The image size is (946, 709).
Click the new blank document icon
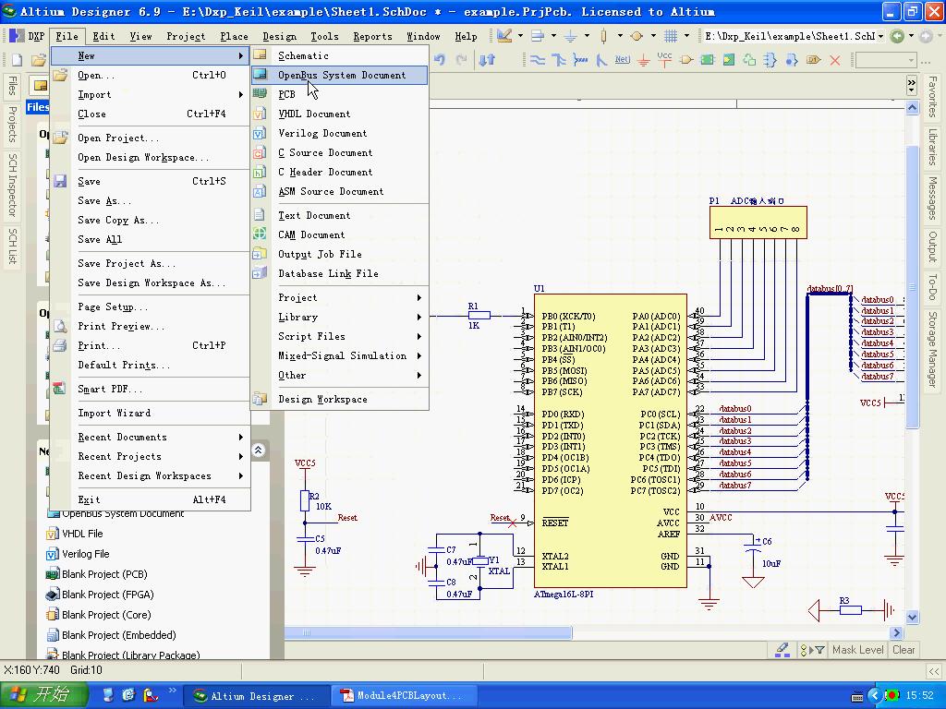tap(17, 60)
